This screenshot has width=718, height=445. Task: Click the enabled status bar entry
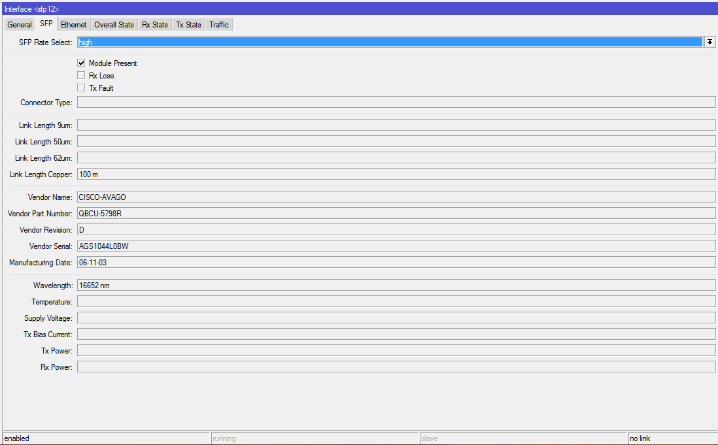pyautogui.click(x=106, y=438)
